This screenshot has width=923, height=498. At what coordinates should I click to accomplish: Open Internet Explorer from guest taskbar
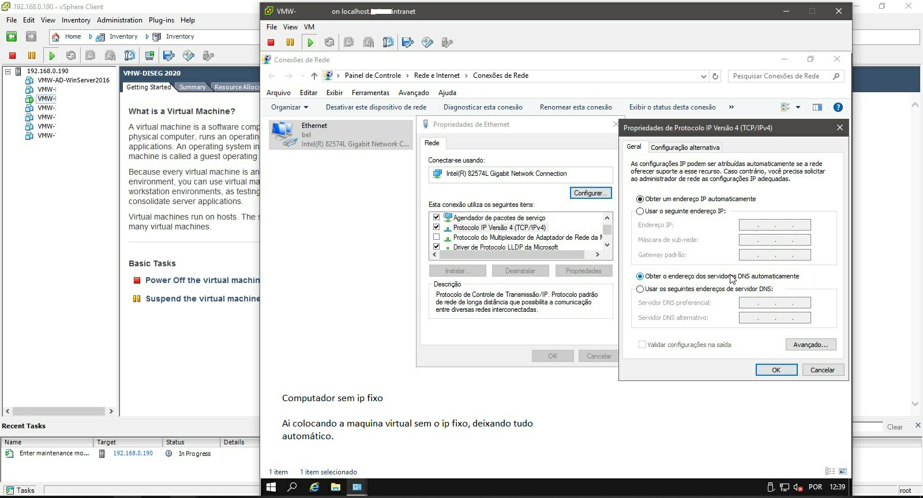coord(314,487)
